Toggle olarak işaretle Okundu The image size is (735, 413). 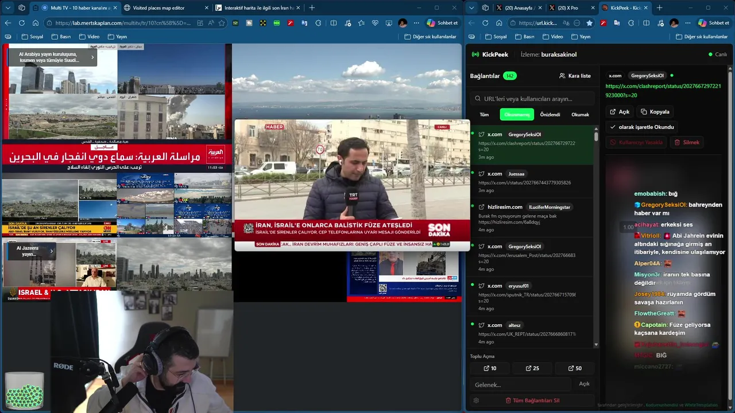pos(642,127)
